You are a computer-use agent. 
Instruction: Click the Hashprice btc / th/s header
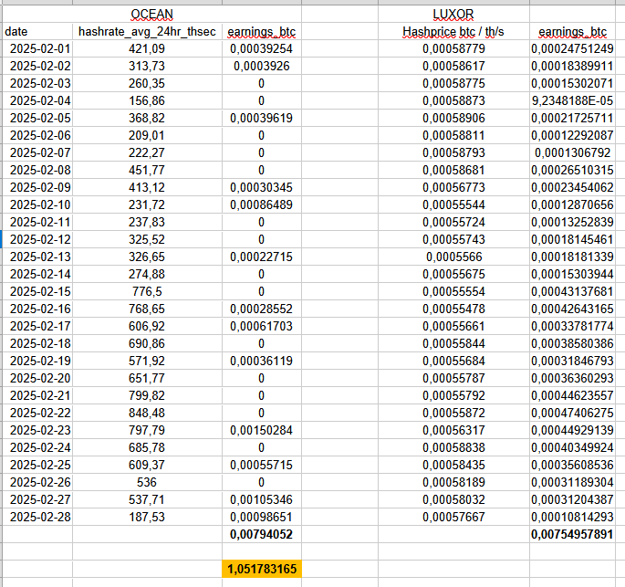pos(453,32)
